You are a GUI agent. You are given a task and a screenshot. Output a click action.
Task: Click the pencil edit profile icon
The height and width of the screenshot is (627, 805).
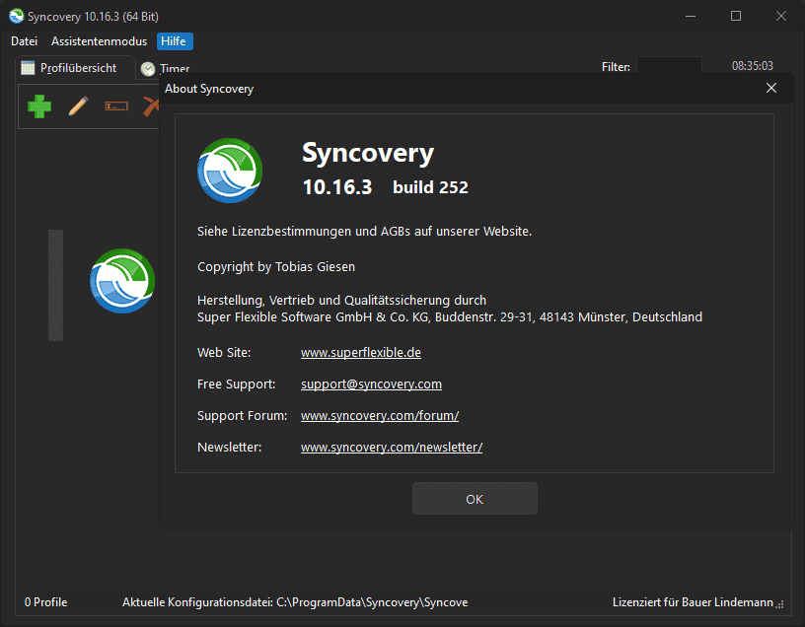click(x=78, y=106)
